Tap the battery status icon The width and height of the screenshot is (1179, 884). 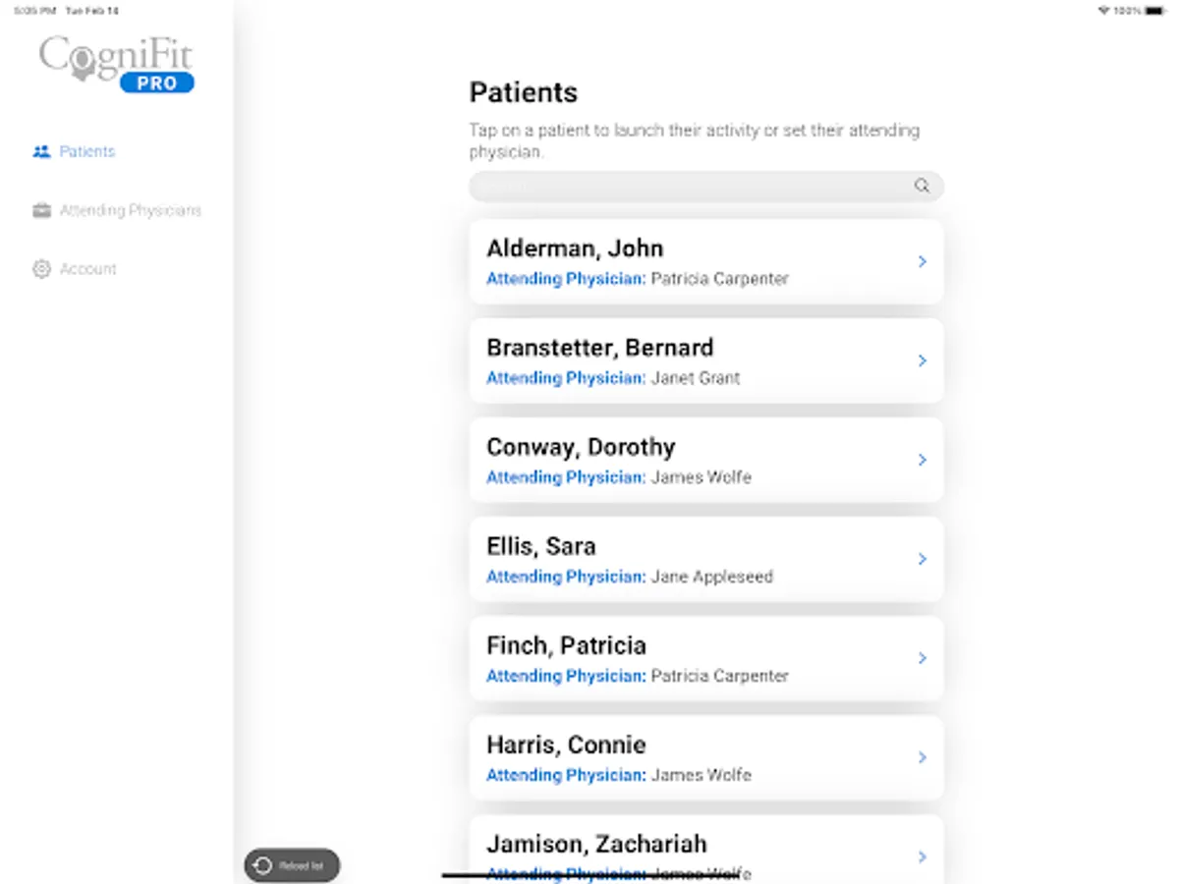point(1153,11)
